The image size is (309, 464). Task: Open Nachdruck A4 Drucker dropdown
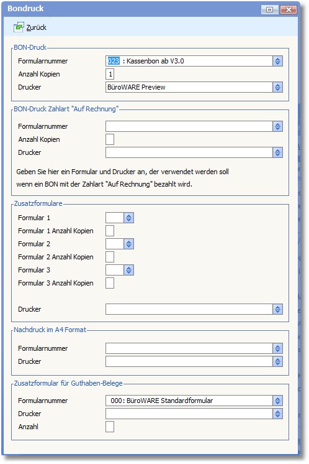pos(277,361)
